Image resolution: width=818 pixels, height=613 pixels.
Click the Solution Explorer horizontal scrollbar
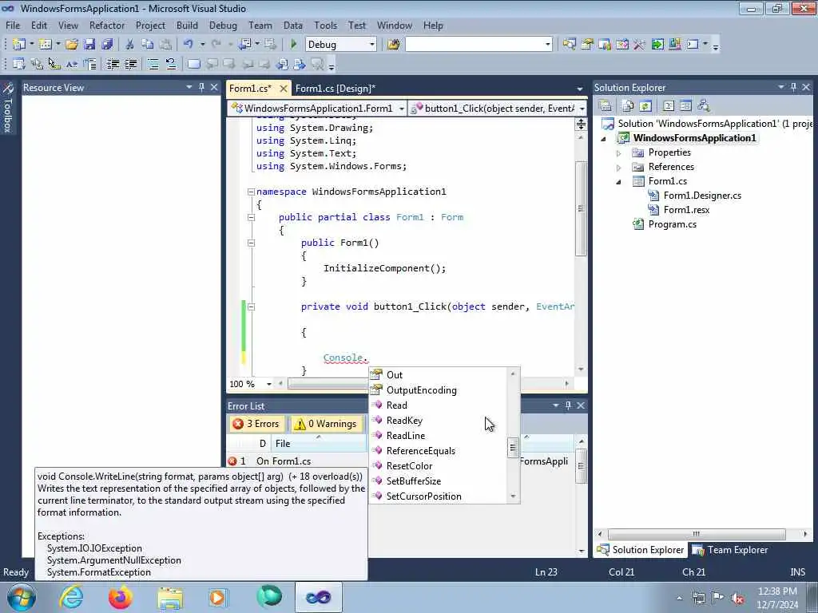pyautogui.click(x=697, y=534)
